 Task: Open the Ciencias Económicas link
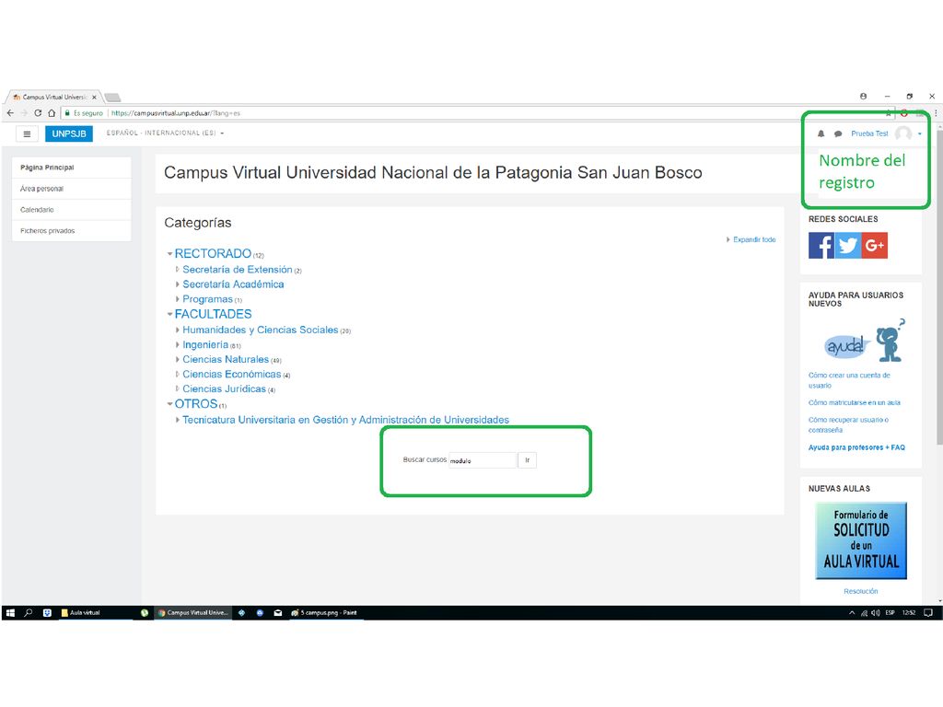[x=231, y=374]
